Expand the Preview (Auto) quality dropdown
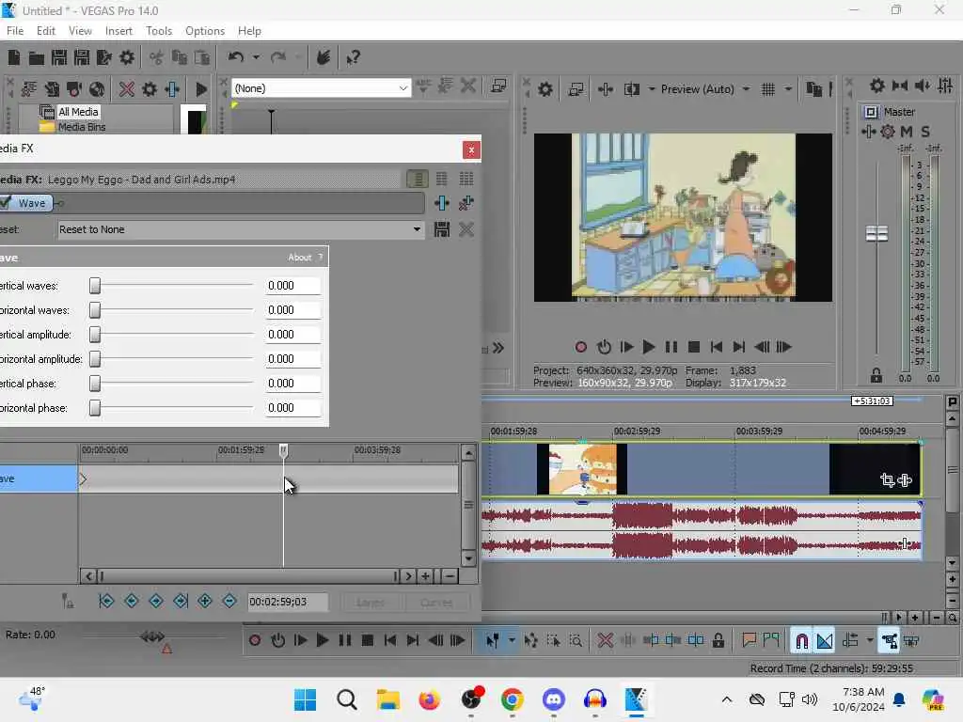The width and height of the screenshot is (963, 722). 746,89
